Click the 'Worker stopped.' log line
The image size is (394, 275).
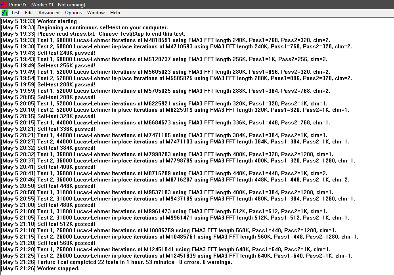point(40,269)
